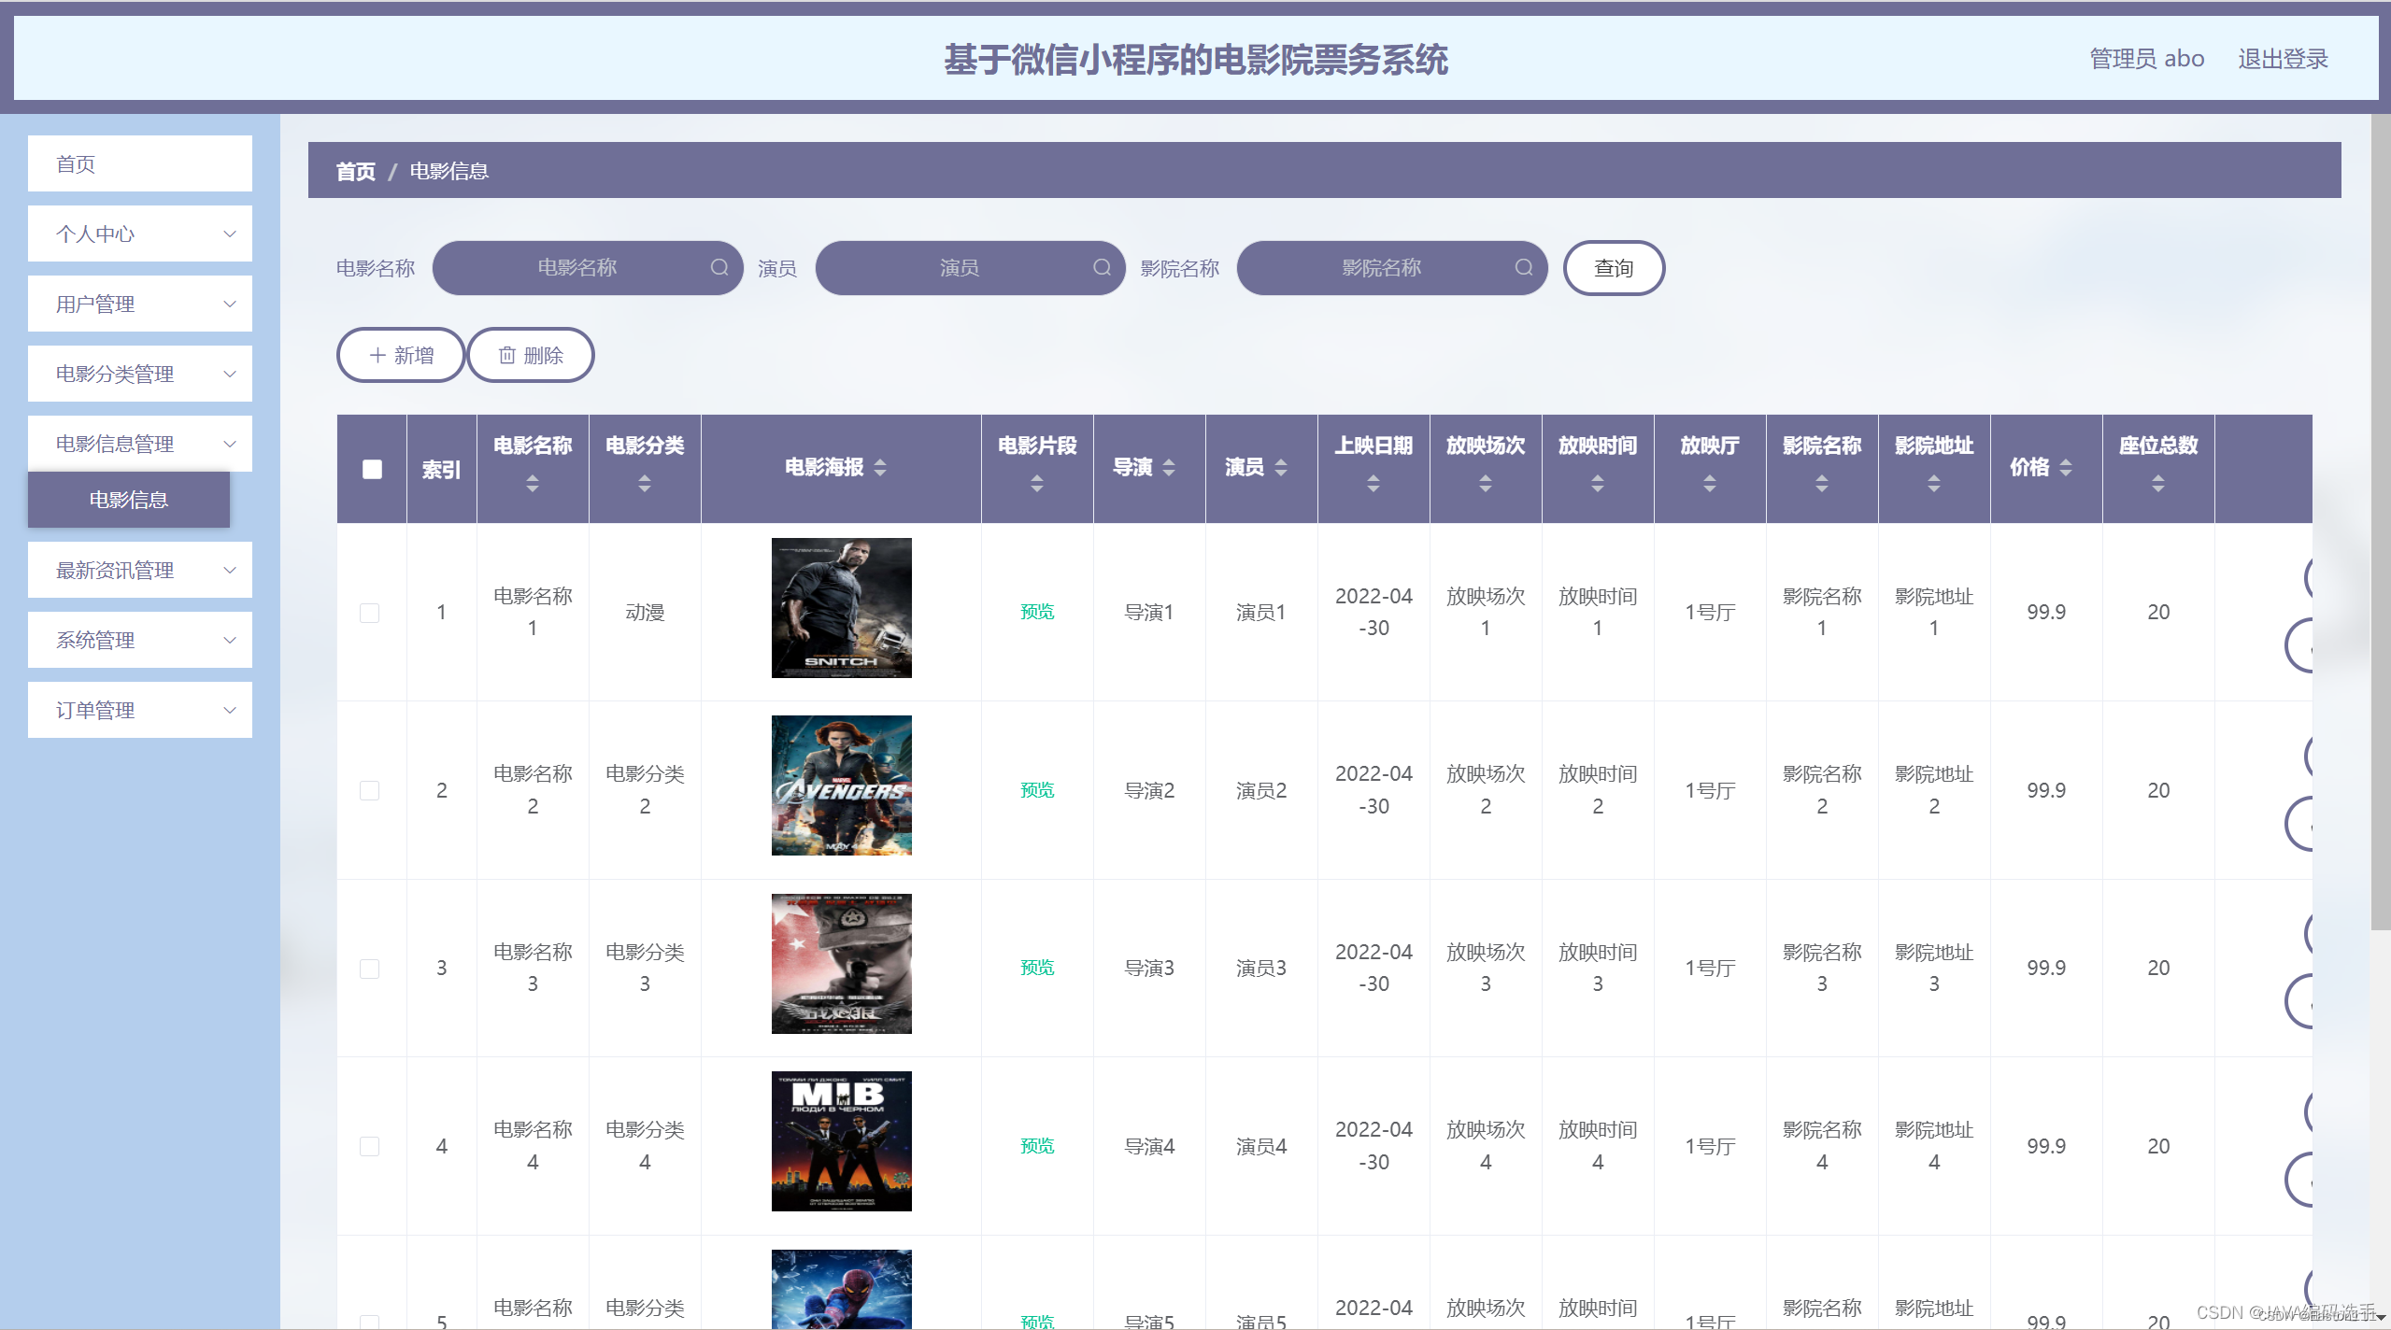The height and width of the screenshot is (1330, 2391).
Task: Toggle the select-all checkbox in table header
Action: (x=372, y=469)
